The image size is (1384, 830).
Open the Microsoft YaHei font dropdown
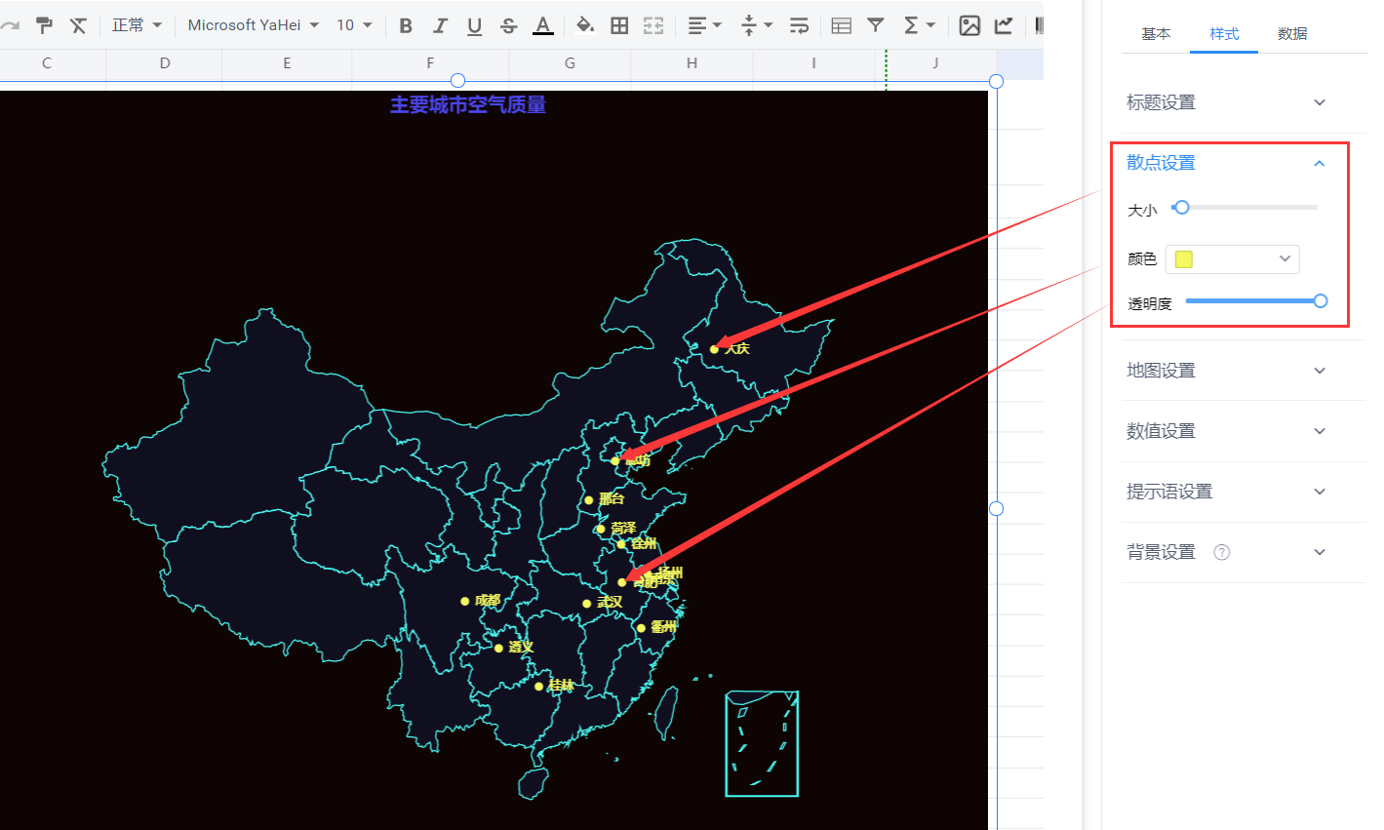tap(254, 25)
